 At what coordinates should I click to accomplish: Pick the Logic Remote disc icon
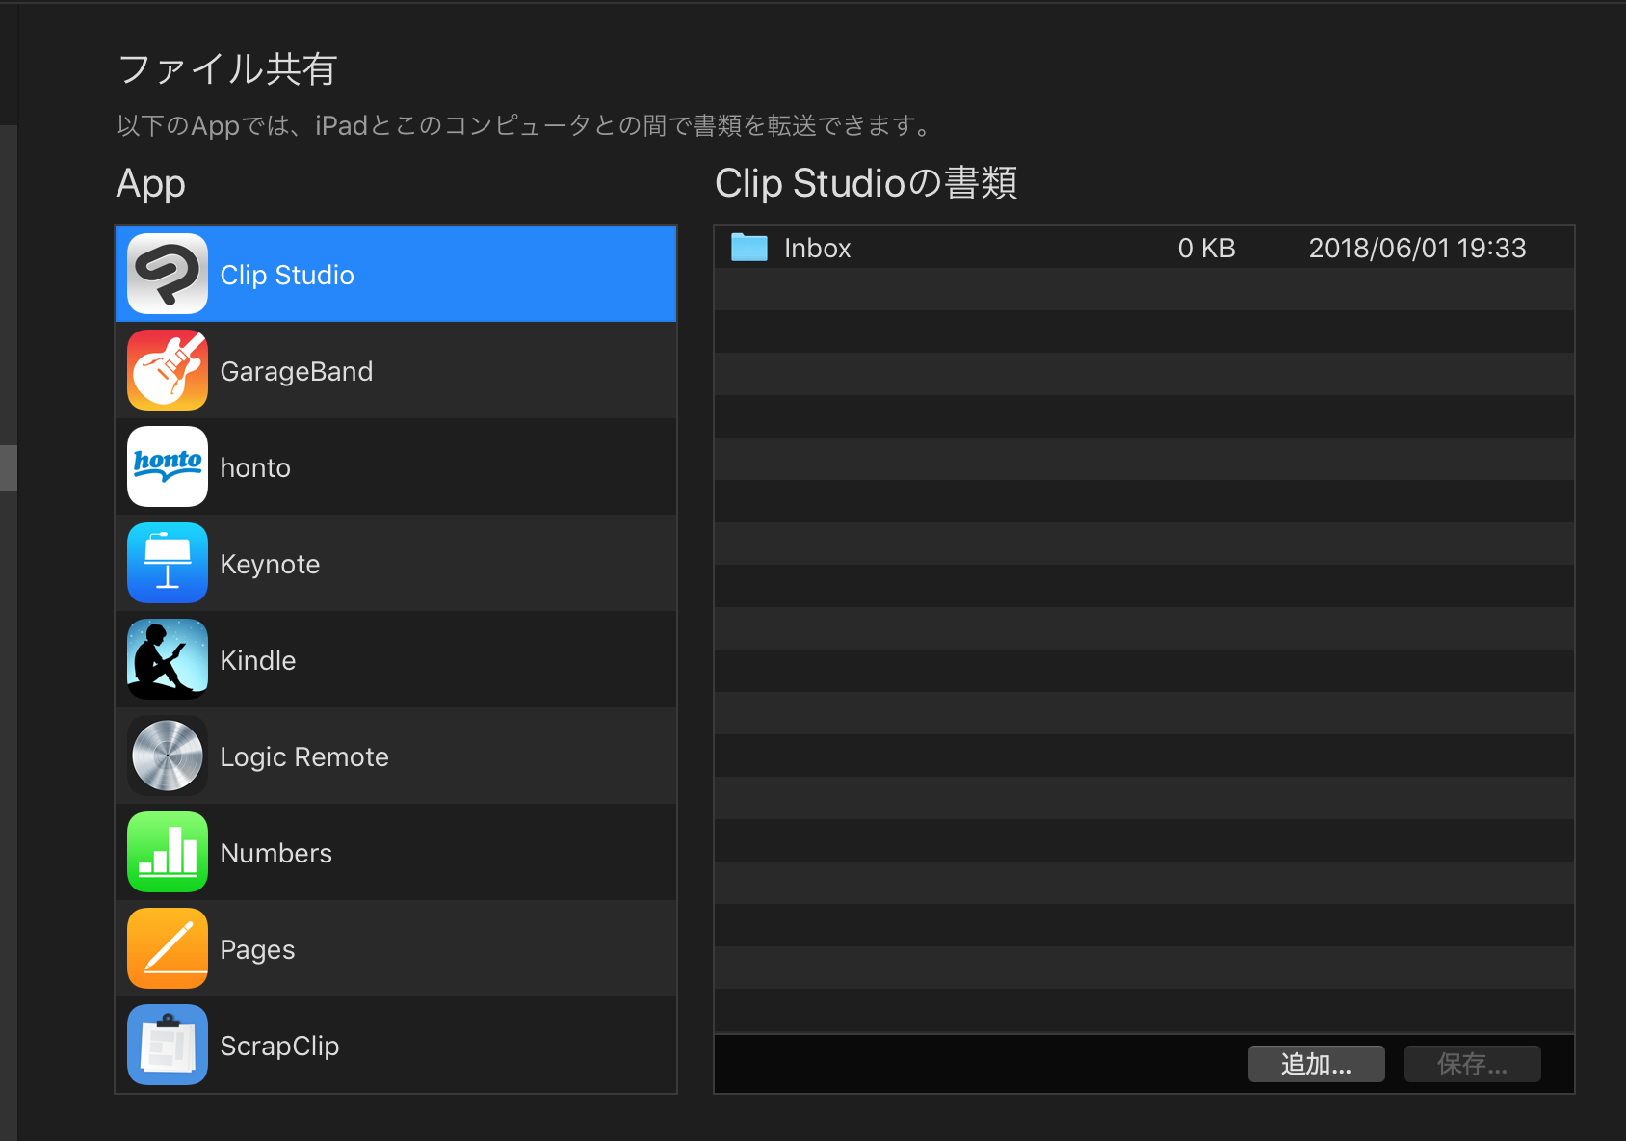point(168,756)
